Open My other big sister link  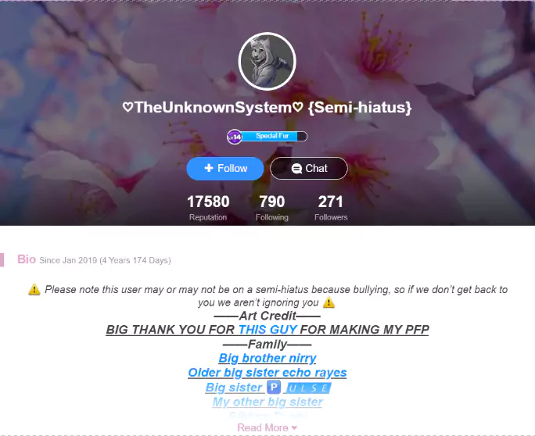pyautogui.click(x=267, y=402)
